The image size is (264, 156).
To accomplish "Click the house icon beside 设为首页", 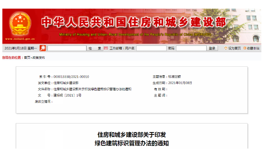I will [x=226, y=48].
